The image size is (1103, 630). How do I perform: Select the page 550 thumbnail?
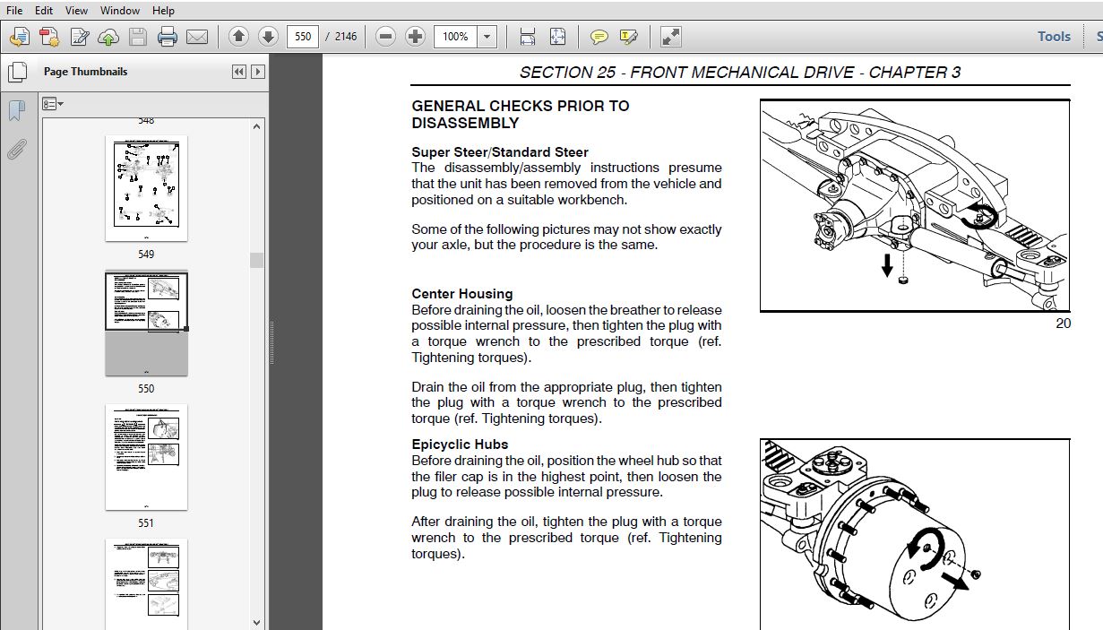pyautogui.click(x=146, y=324)
